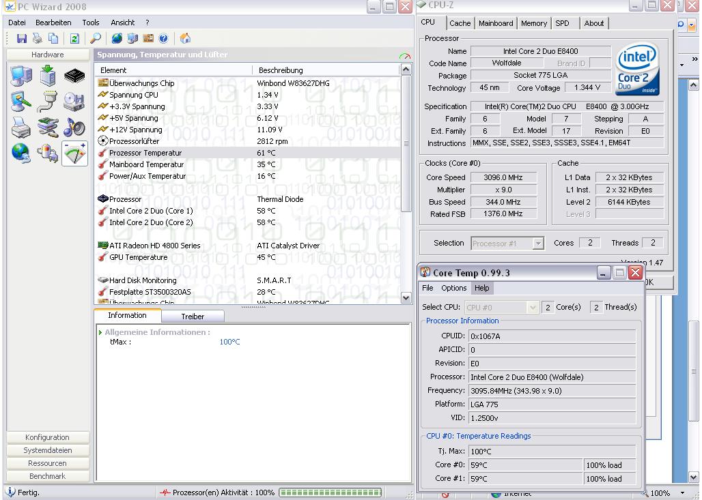This screenshot has height=500, width=702.
Task: Open the Datei menu
Action: click(17, 23)
